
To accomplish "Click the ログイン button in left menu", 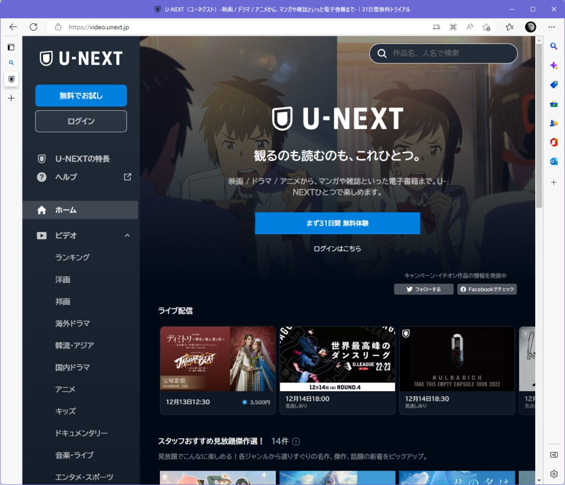I will click(x=81, y=121).
